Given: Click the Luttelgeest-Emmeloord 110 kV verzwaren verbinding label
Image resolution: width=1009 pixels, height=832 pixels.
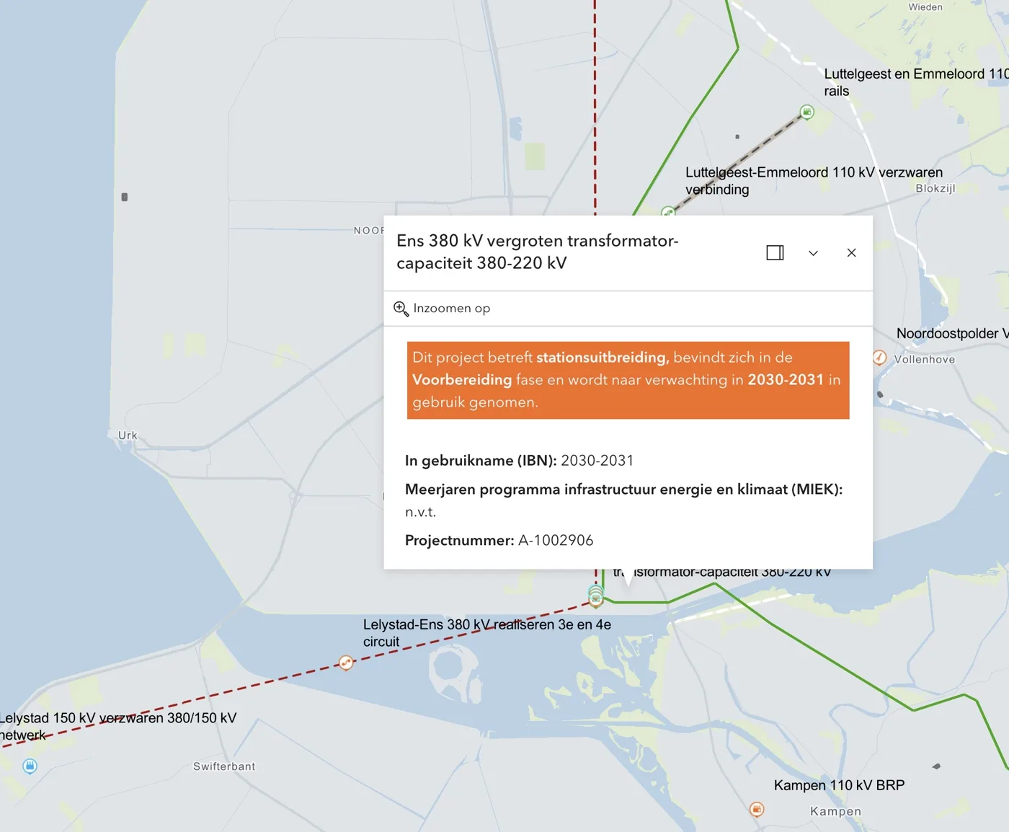Looking at the screenshot, I should (x=814, y=181).
